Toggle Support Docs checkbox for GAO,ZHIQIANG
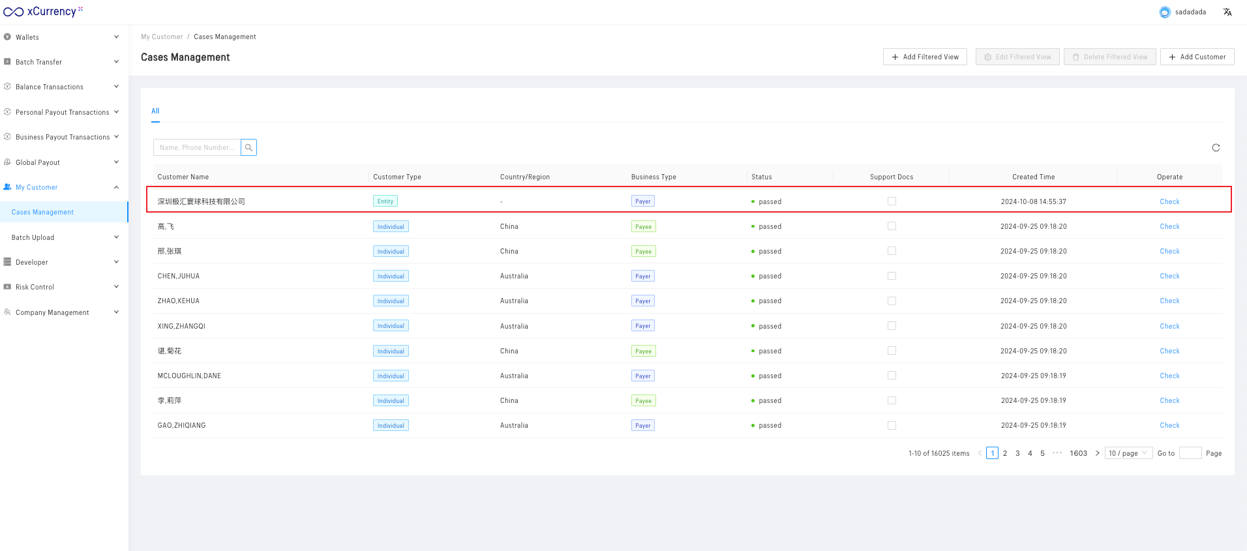The height and width of the screenshot is (551, 1247). (x=892, y=426)
